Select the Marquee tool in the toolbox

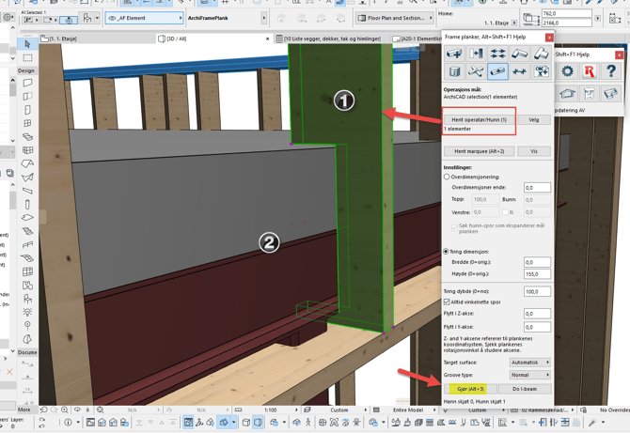pos(27,58)
